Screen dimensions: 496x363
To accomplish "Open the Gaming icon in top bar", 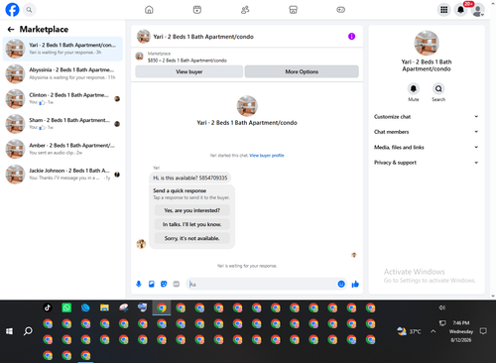I will 341,10.
